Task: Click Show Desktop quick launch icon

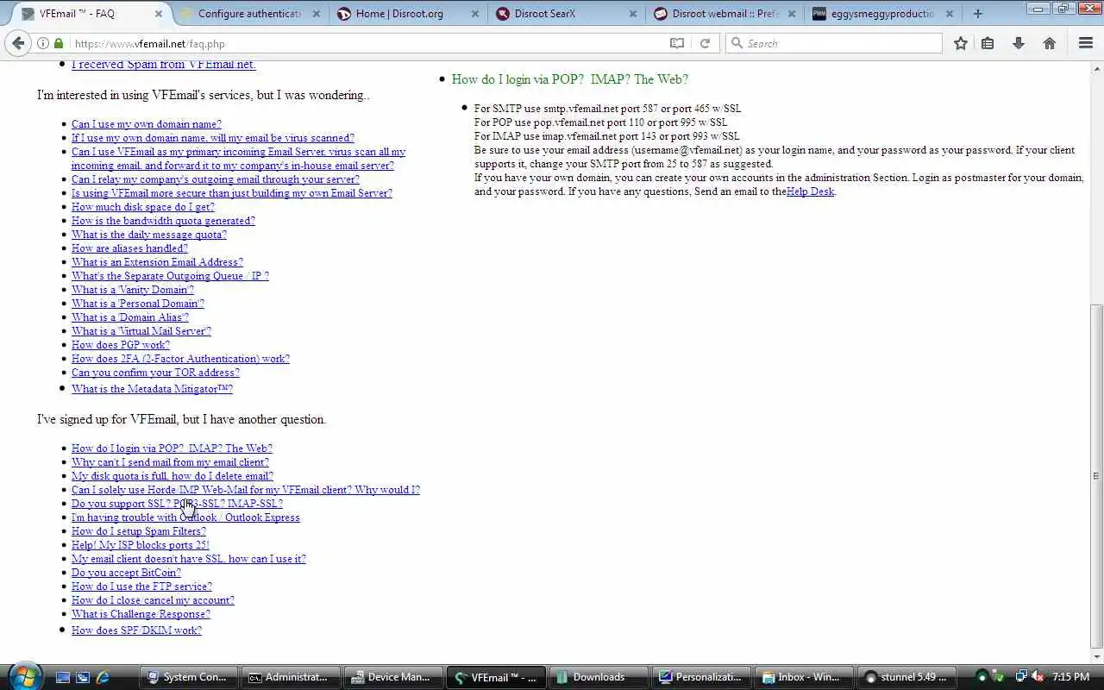Action: tap(63, 677)
